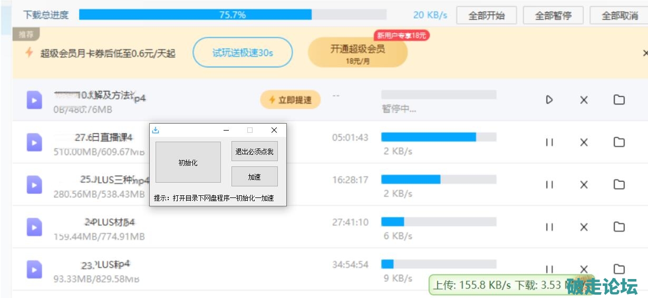Open 开通超级会员 membership offer
Image resolution: width=648 pixels, height=298 pixels.
tap(357, 53)
